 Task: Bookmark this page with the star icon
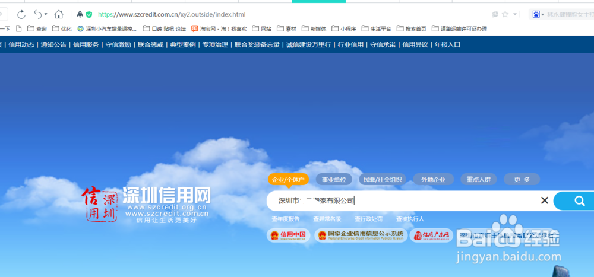tap(505, 14)
